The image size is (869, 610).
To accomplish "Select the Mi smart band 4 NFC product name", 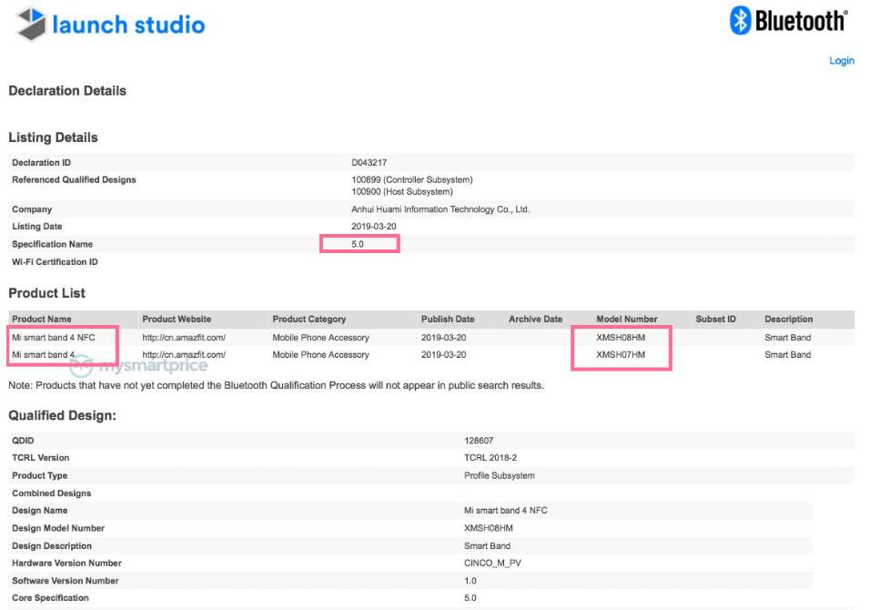I will click(53, 338).
